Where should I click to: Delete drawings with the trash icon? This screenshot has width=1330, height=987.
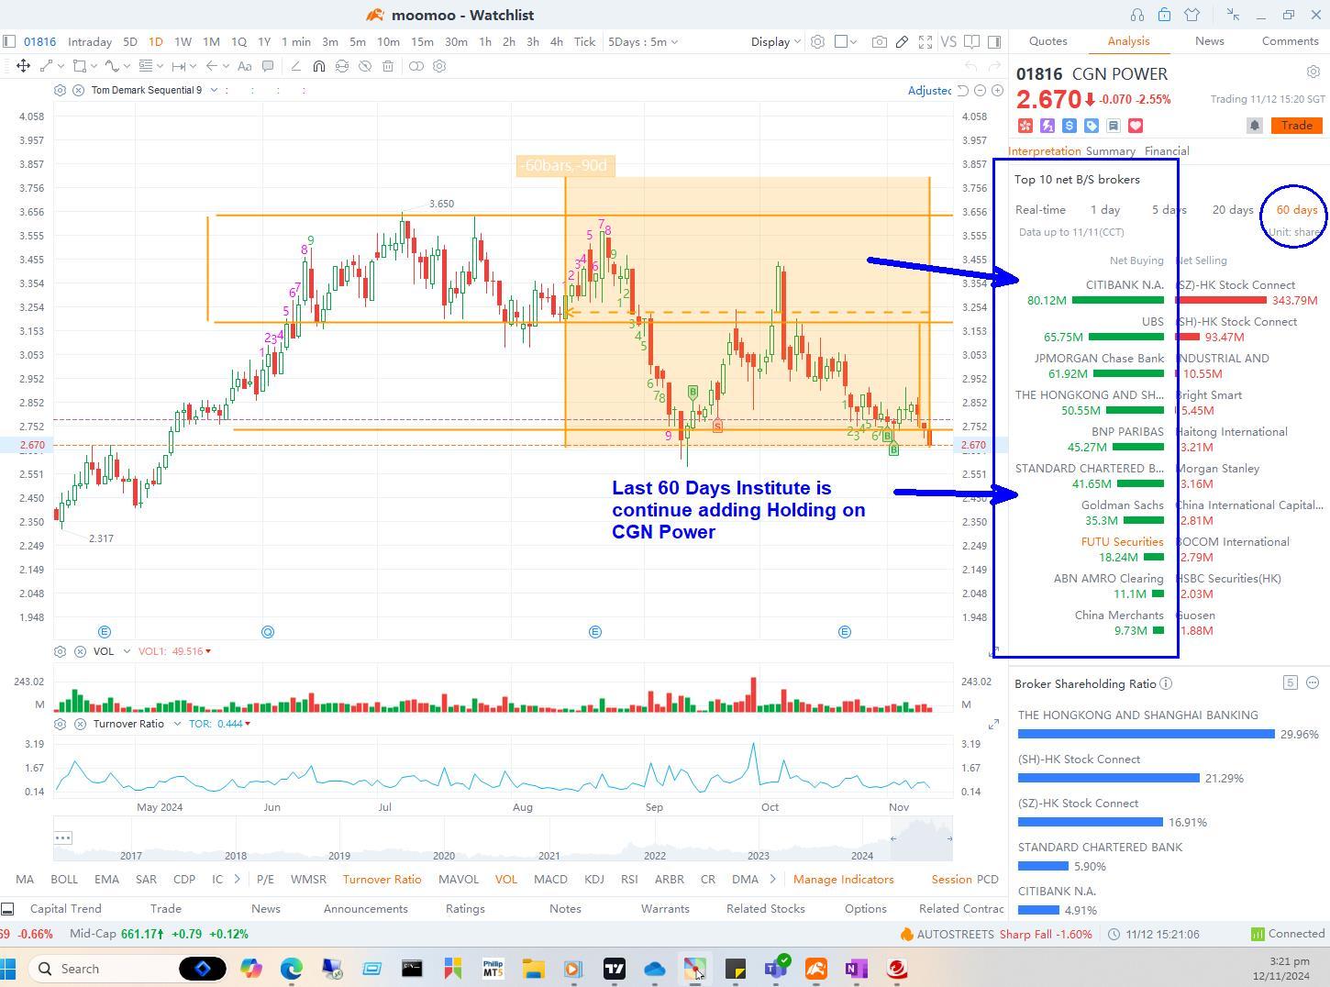388,66
